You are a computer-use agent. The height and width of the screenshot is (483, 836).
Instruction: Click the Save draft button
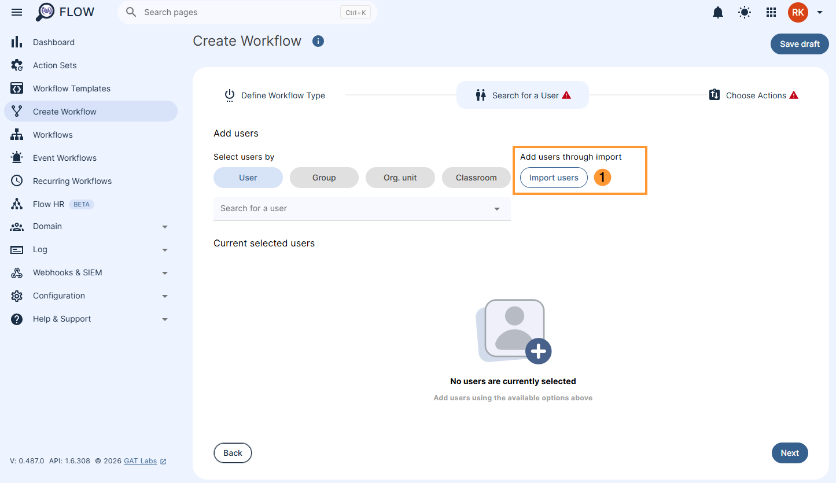[800, 44]
